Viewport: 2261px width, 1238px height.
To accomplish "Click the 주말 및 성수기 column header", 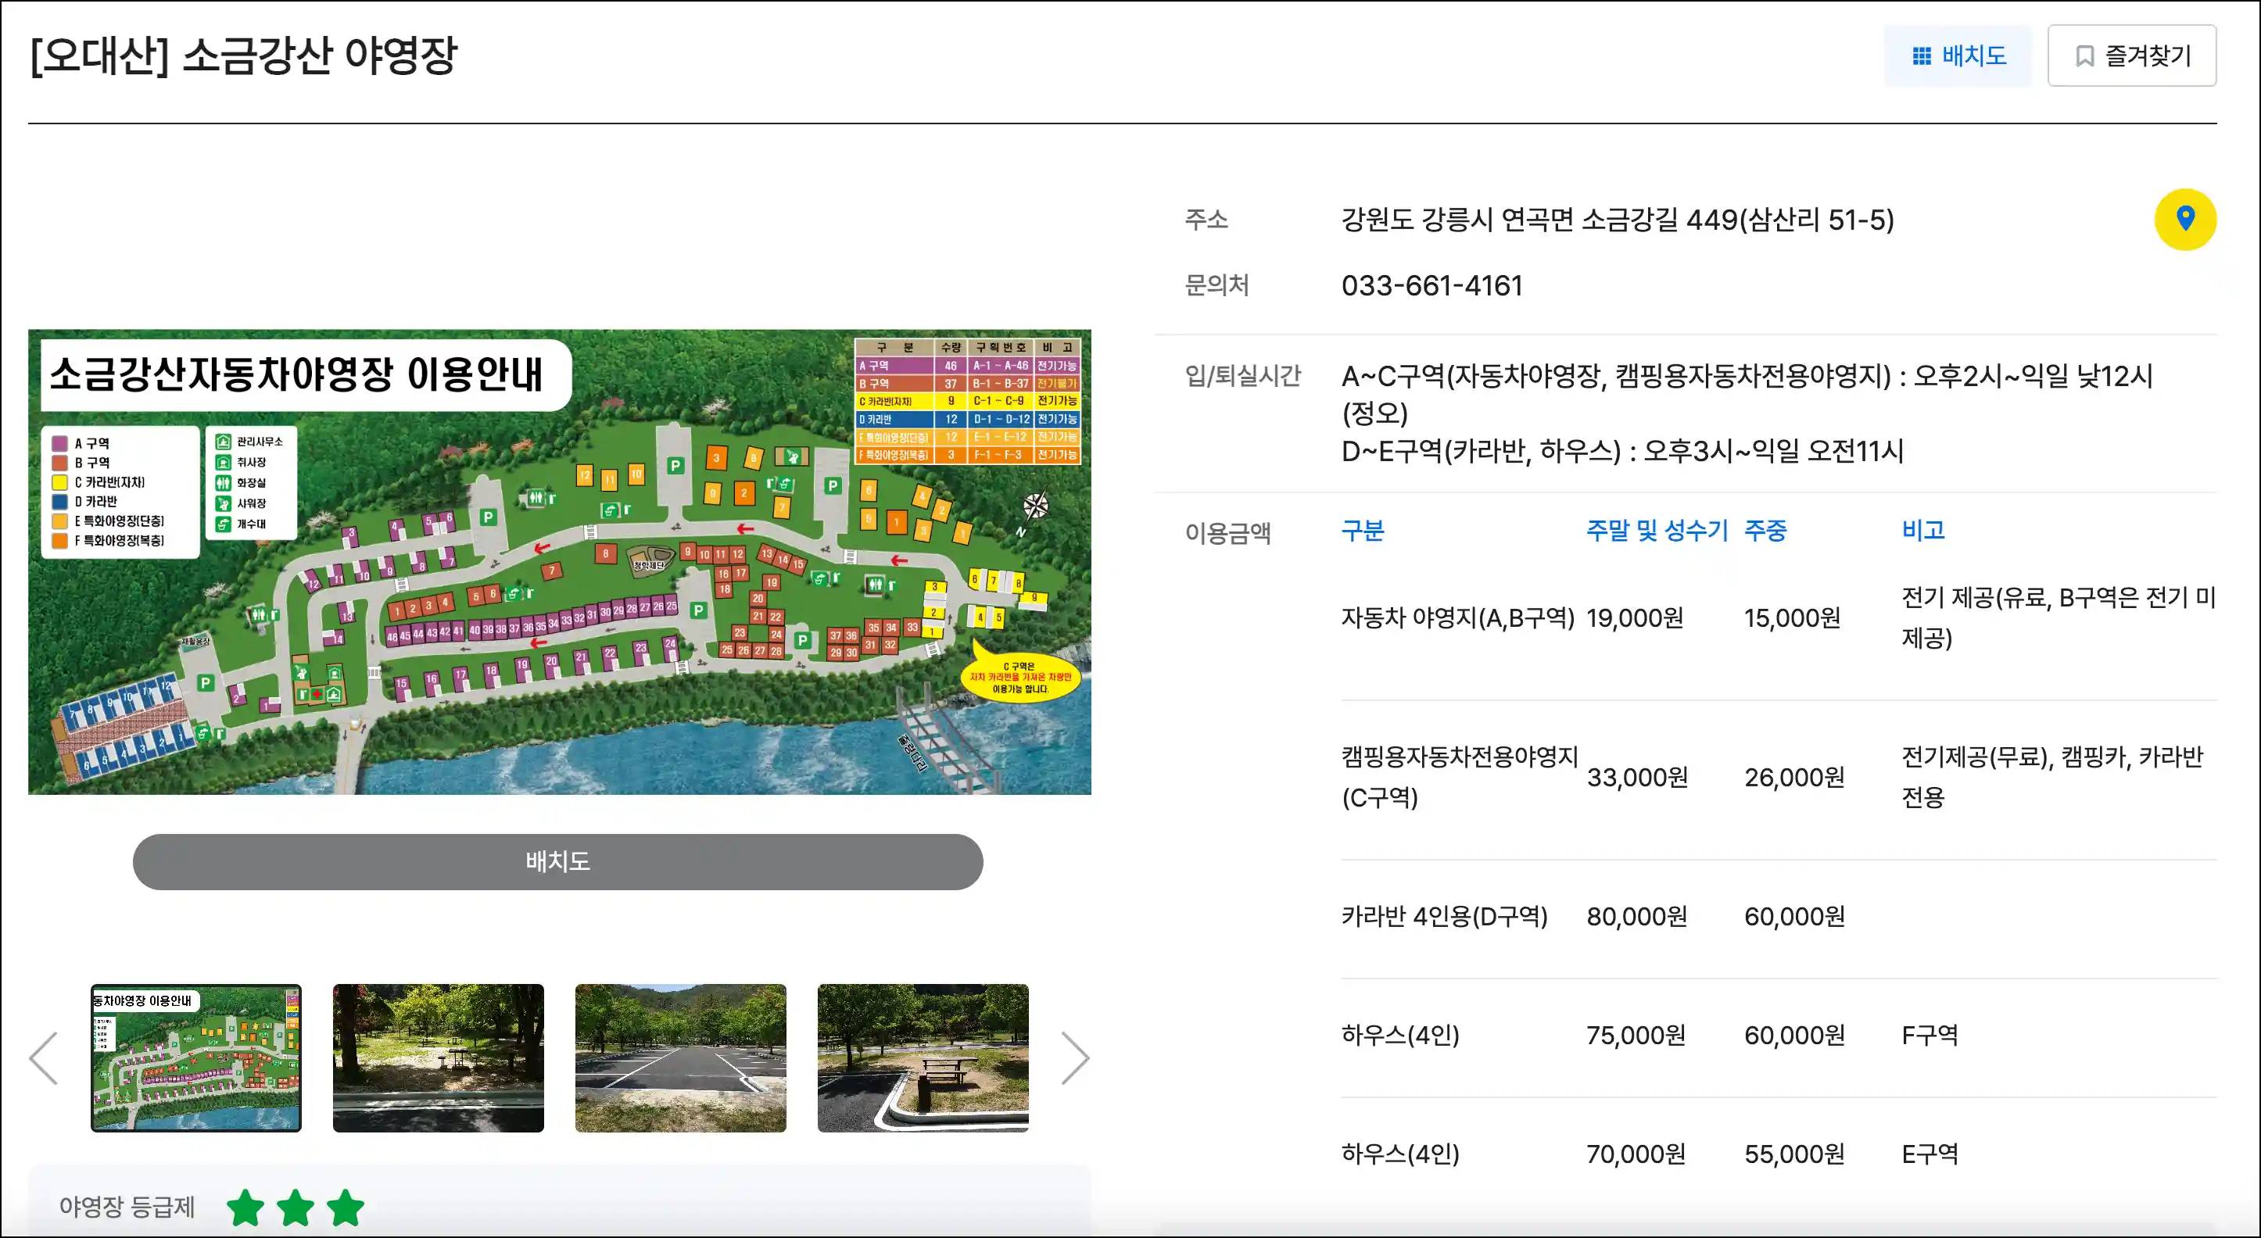I will pos(1656,530).
